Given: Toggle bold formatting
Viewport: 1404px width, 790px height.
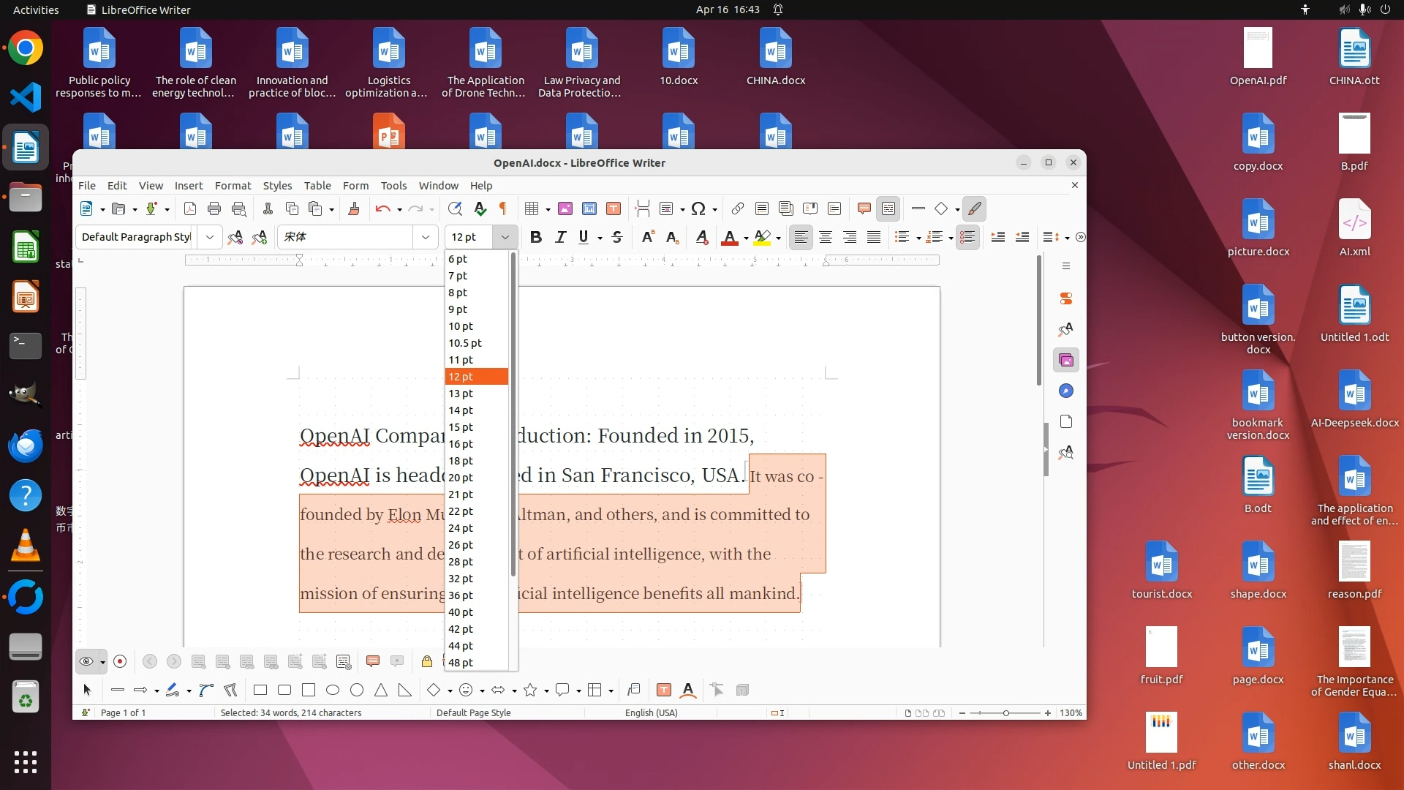Looking at the screenshot, I should (535, 237).
